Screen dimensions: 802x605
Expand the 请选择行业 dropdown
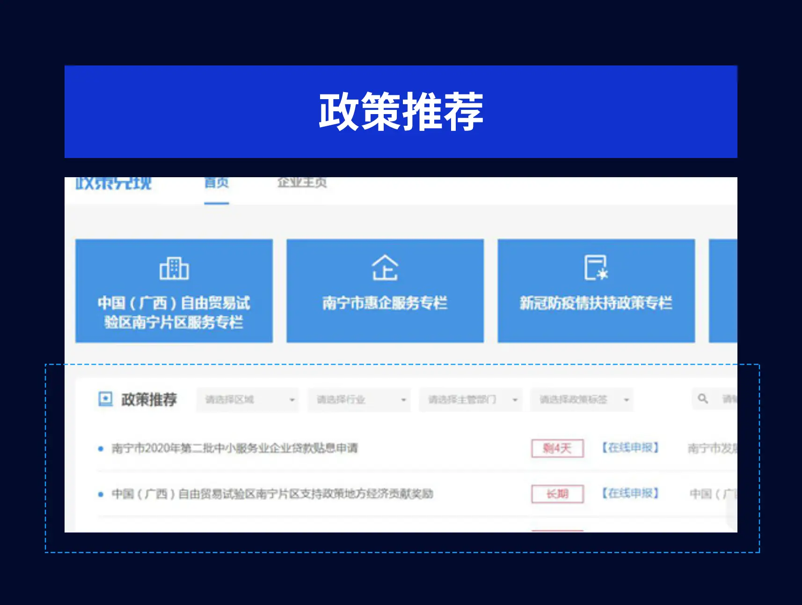[x=359, y=400]
